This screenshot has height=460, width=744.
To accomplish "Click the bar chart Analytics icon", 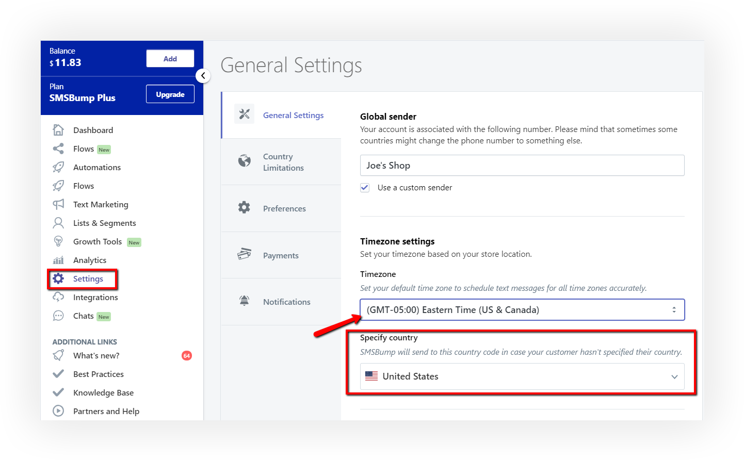I will point(58,260).
